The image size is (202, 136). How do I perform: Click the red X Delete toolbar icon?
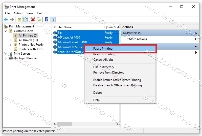tap(33, 19)
